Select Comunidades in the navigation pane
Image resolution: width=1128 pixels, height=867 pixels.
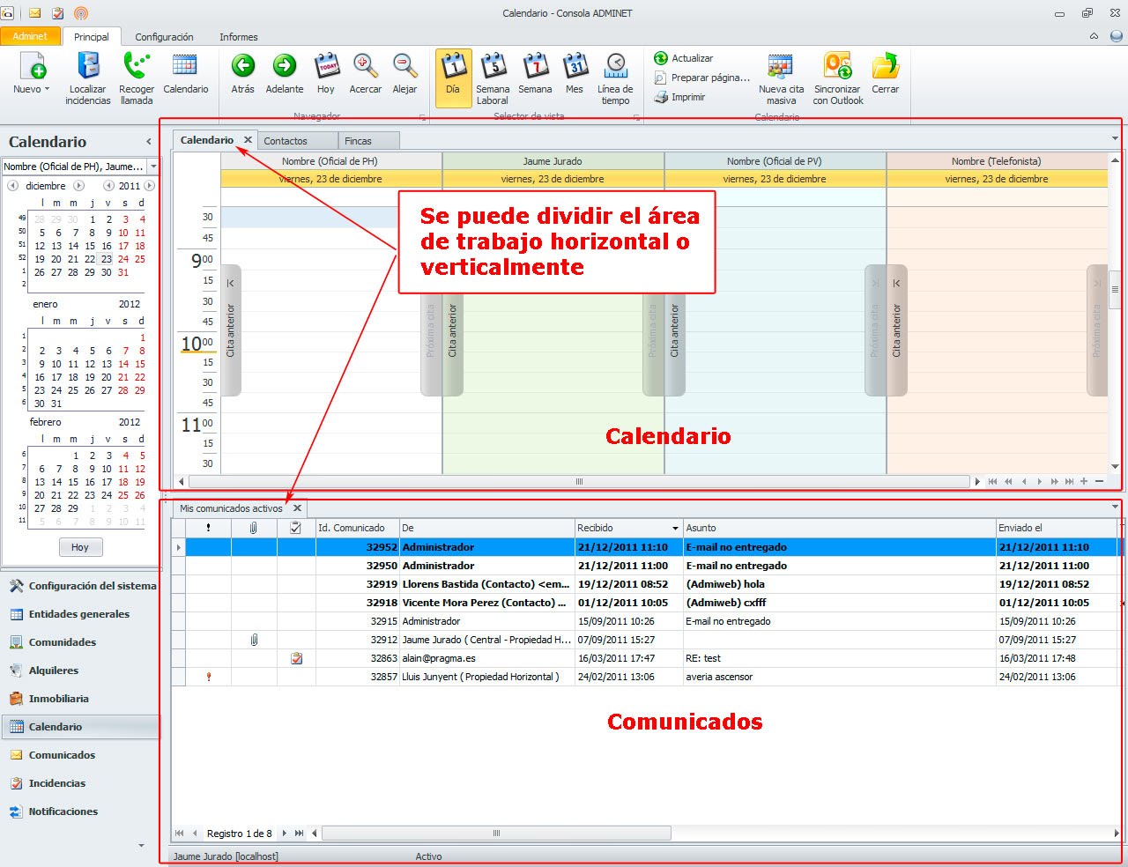click(62, 642)
